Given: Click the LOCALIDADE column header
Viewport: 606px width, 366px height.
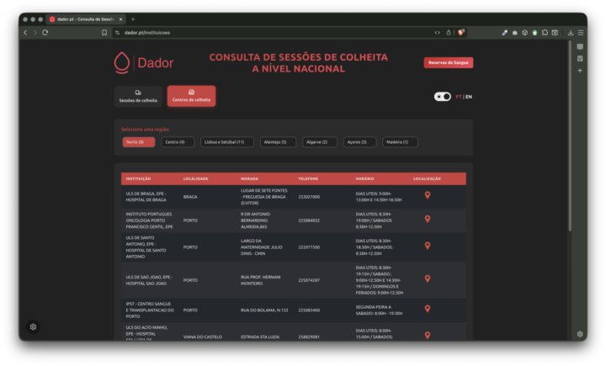Looking at the screenshot, I should coord(195,179).
